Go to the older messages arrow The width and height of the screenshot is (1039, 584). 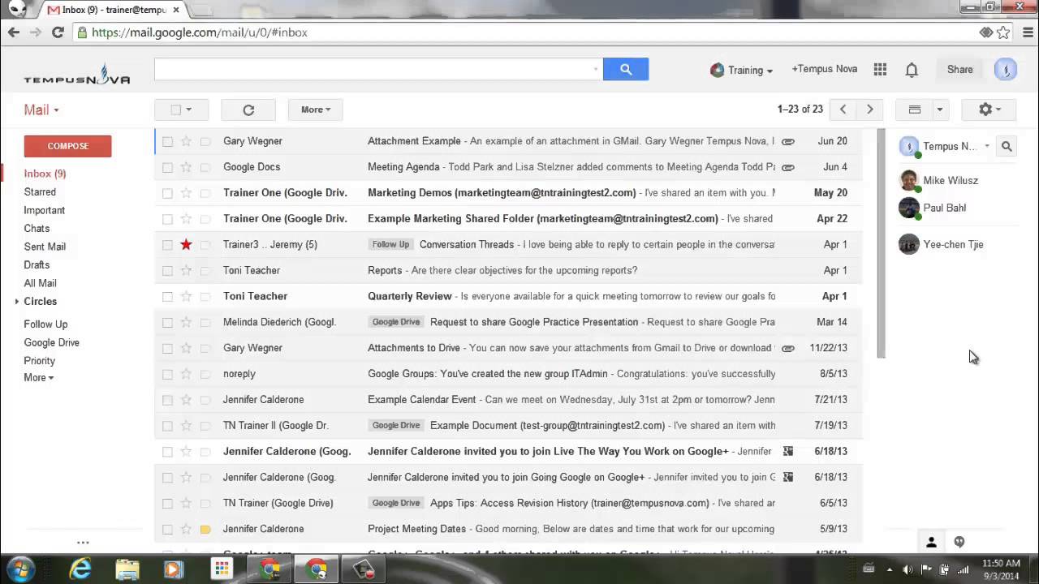click(869, 109)
